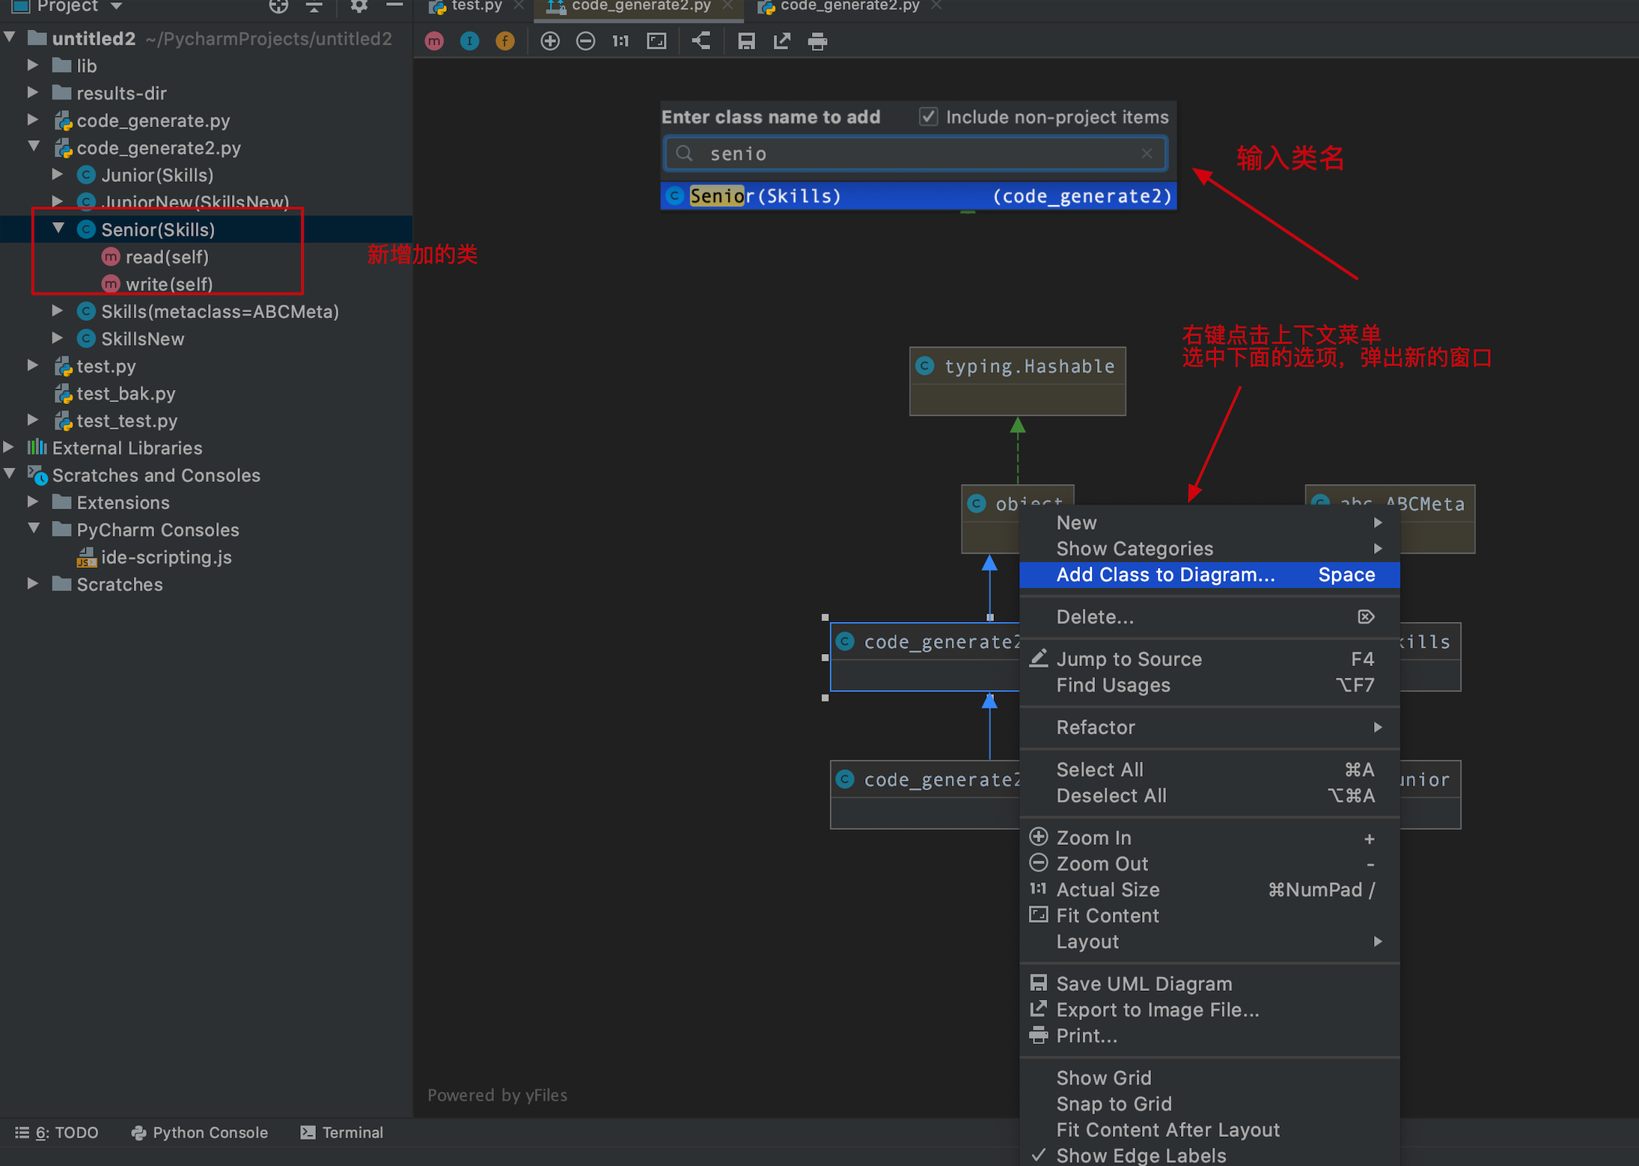Clear the class name search field
The image size is (1639, 1166).
point(1147,153)
